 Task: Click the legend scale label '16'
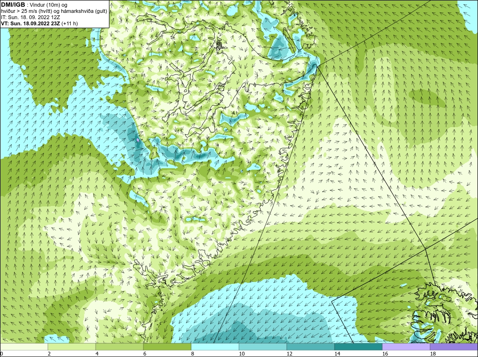385,354
